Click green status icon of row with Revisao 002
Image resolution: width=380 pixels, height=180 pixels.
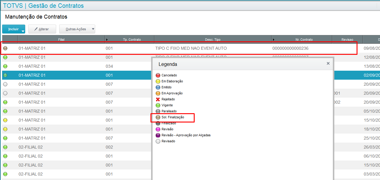(x=5, y=102)
